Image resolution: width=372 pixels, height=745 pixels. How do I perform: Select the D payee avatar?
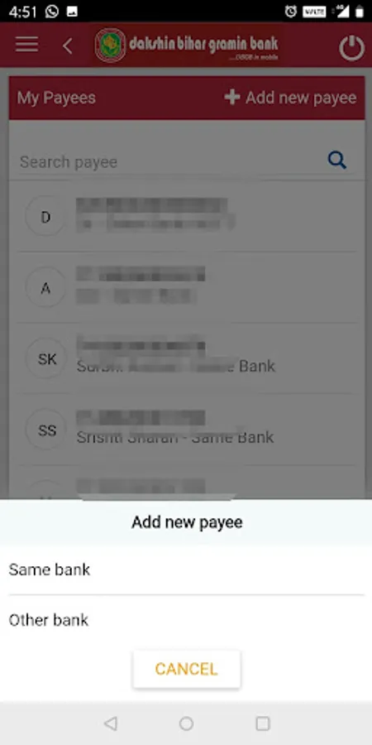click(x=45, y=217)
